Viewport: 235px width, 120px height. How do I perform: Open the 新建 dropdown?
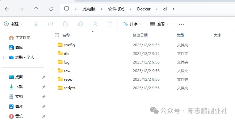(13, 24)
